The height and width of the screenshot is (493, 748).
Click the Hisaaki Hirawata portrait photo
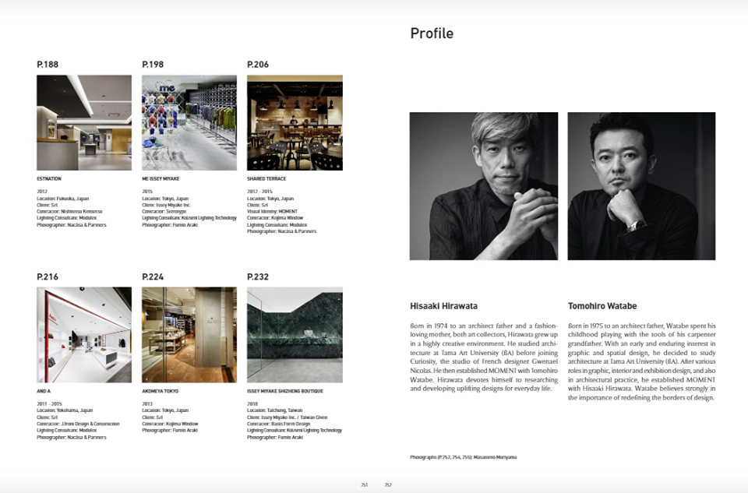pyautogui.click(x=484, y=186)
